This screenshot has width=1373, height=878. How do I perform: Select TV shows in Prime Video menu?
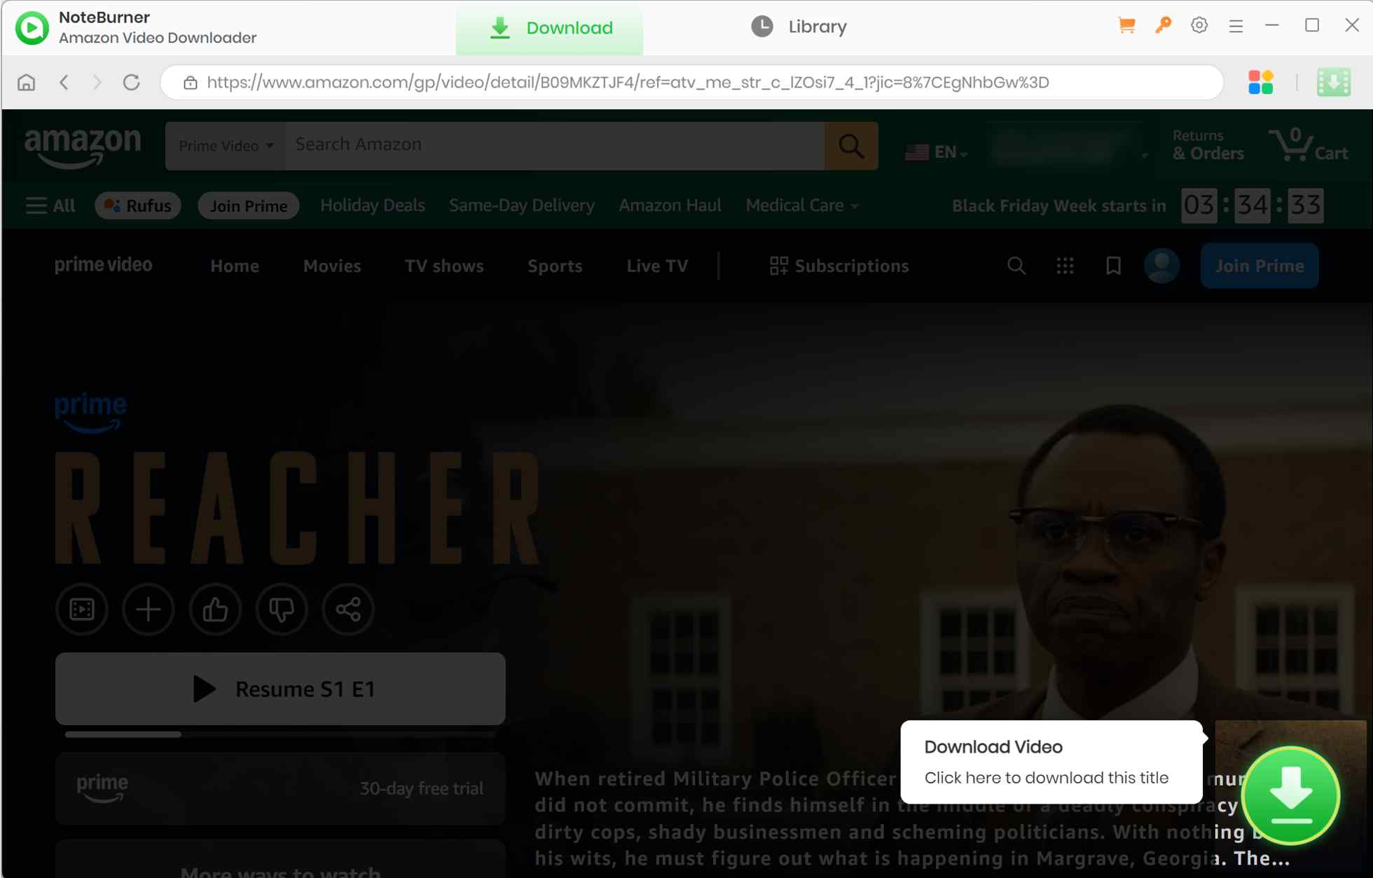[444, 266]
